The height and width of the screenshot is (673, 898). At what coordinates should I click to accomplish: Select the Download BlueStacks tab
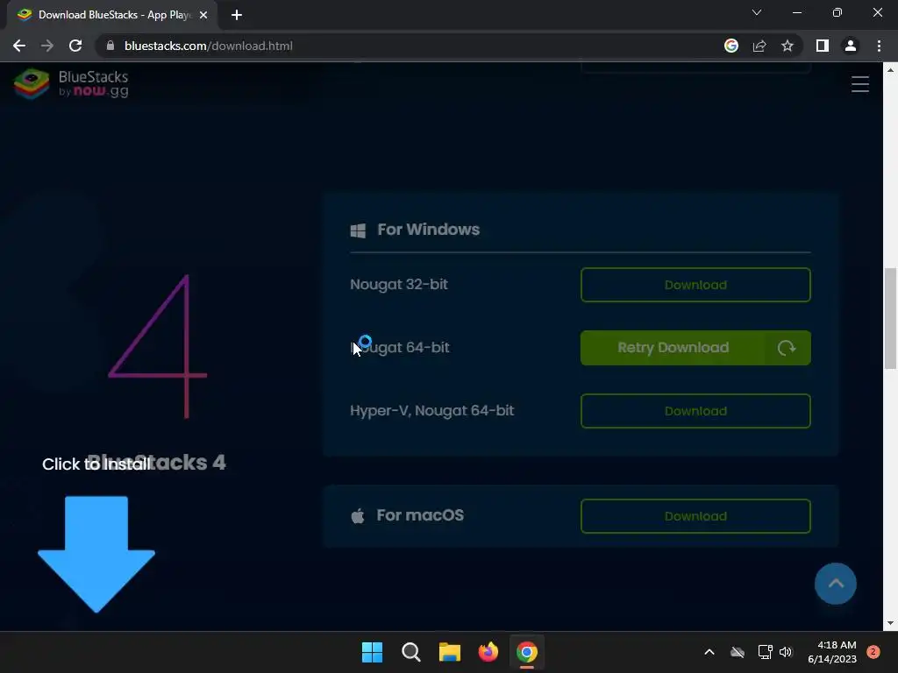(x=111, y=15)
